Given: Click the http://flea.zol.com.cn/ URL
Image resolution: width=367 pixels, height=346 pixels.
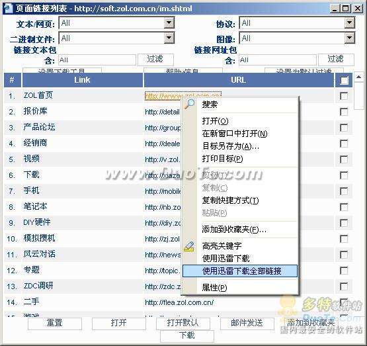Looking at the screenshot, I should (179, 303).
